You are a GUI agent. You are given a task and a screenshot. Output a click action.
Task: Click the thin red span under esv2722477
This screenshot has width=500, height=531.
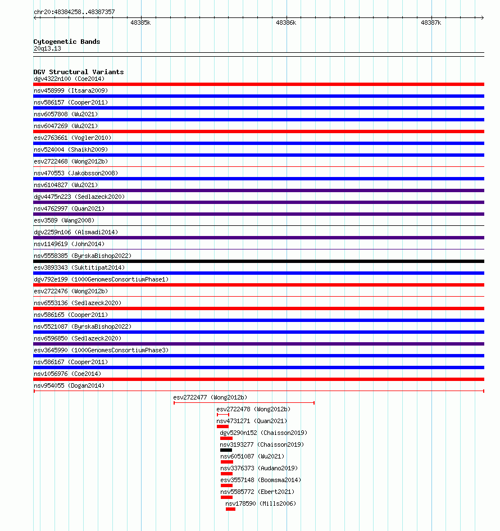coord(244,403)
